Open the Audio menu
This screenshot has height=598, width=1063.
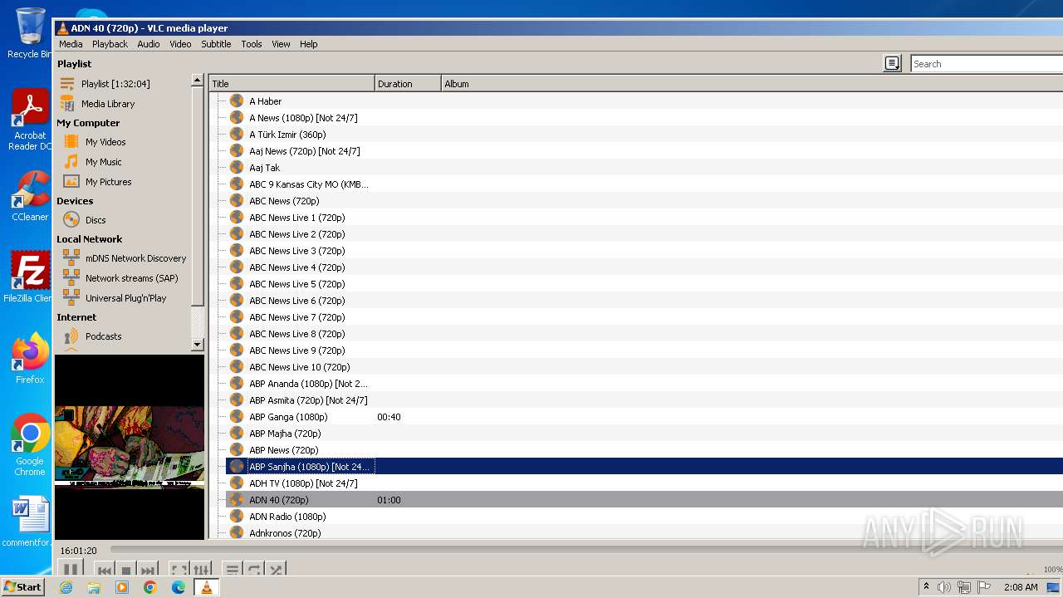(x=149, y=44)
